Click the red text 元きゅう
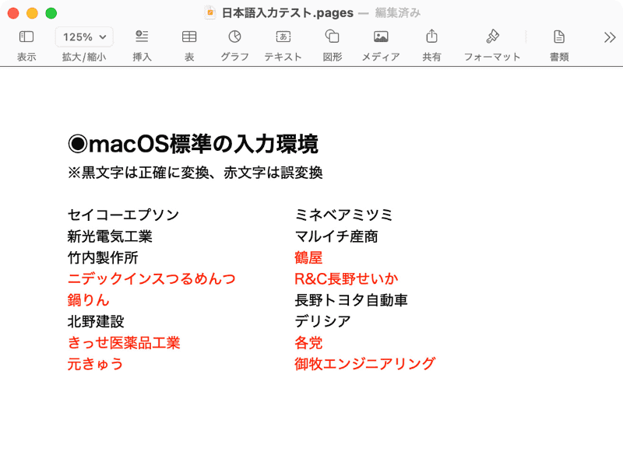This screenshot has width=623, height=472. point(95,364)
